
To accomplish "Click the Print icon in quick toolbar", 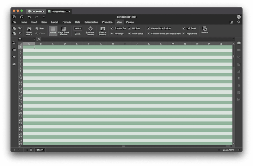I will pyautogui.click(x=22, y=17).
